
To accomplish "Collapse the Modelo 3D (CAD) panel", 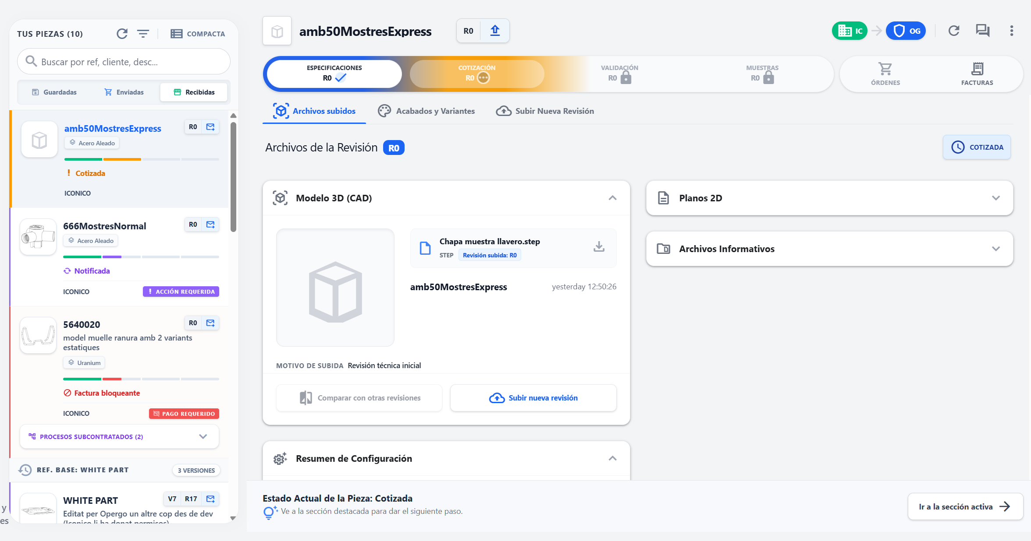I will pos(612,198).
